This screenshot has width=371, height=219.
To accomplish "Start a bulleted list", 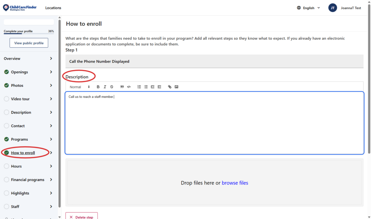I will pos(146,87).
